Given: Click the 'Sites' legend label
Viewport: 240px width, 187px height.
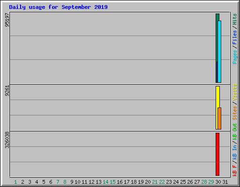Looking at the screenshot, I should pos(235,113).
